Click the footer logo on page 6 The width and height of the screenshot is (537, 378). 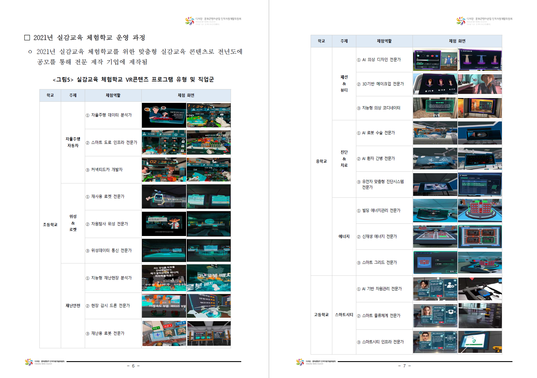point(29,362)
